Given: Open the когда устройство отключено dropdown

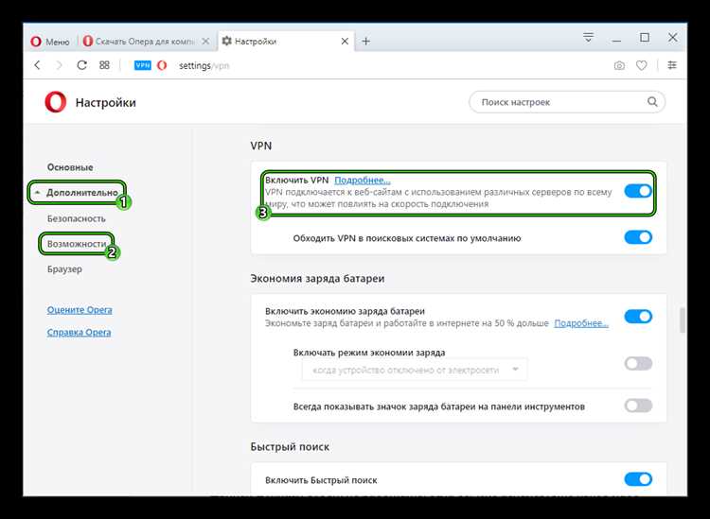Looking at the screenshot, I should 415,370.
